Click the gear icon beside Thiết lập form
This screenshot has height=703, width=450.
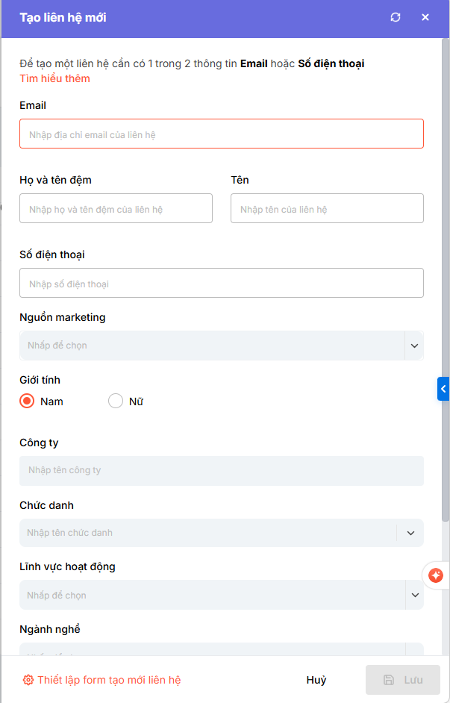28,680
